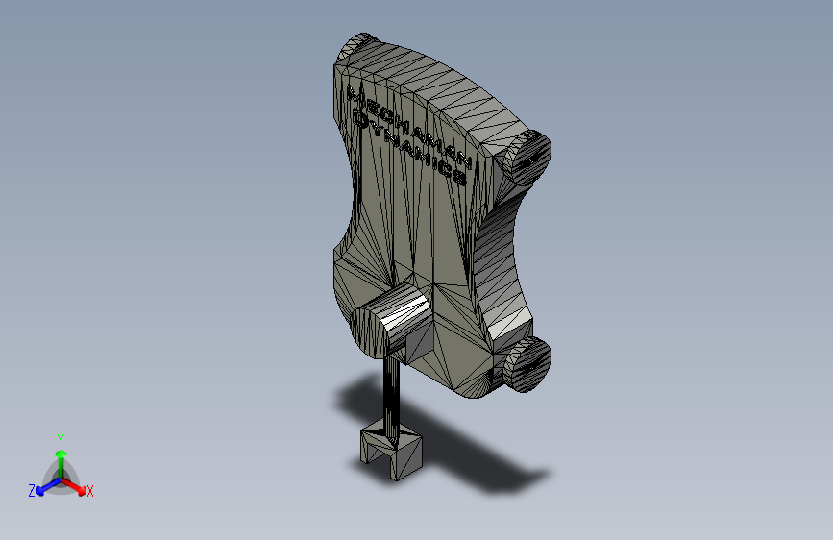Viewport: 833px width, 540px height.
Task: Select the knurled knob at the model's upper right
Action: pos(527,158)
